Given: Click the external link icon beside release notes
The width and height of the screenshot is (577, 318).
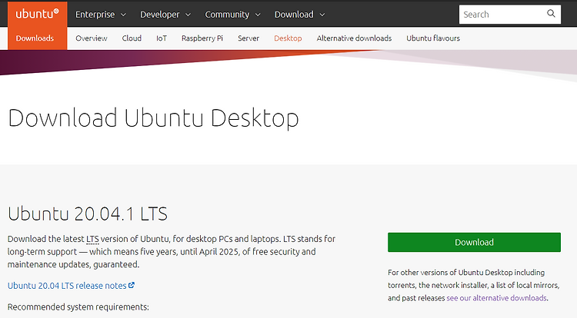Looking at the screenshot, I should [x=132, y=285].
